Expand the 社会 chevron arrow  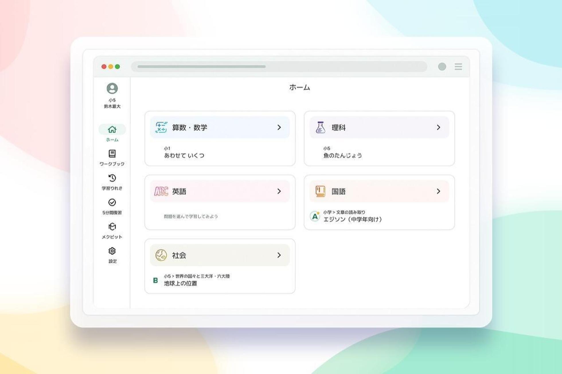pyautogui.click(x=279, y=255)
